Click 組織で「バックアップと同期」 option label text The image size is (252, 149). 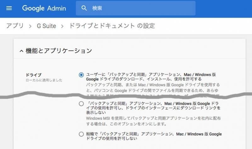154,136
